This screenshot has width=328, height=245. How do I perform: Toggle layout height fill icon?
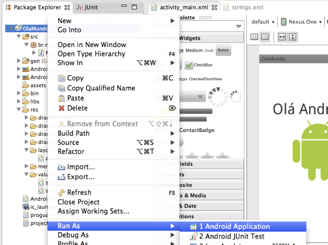click(x=292, y=37)
